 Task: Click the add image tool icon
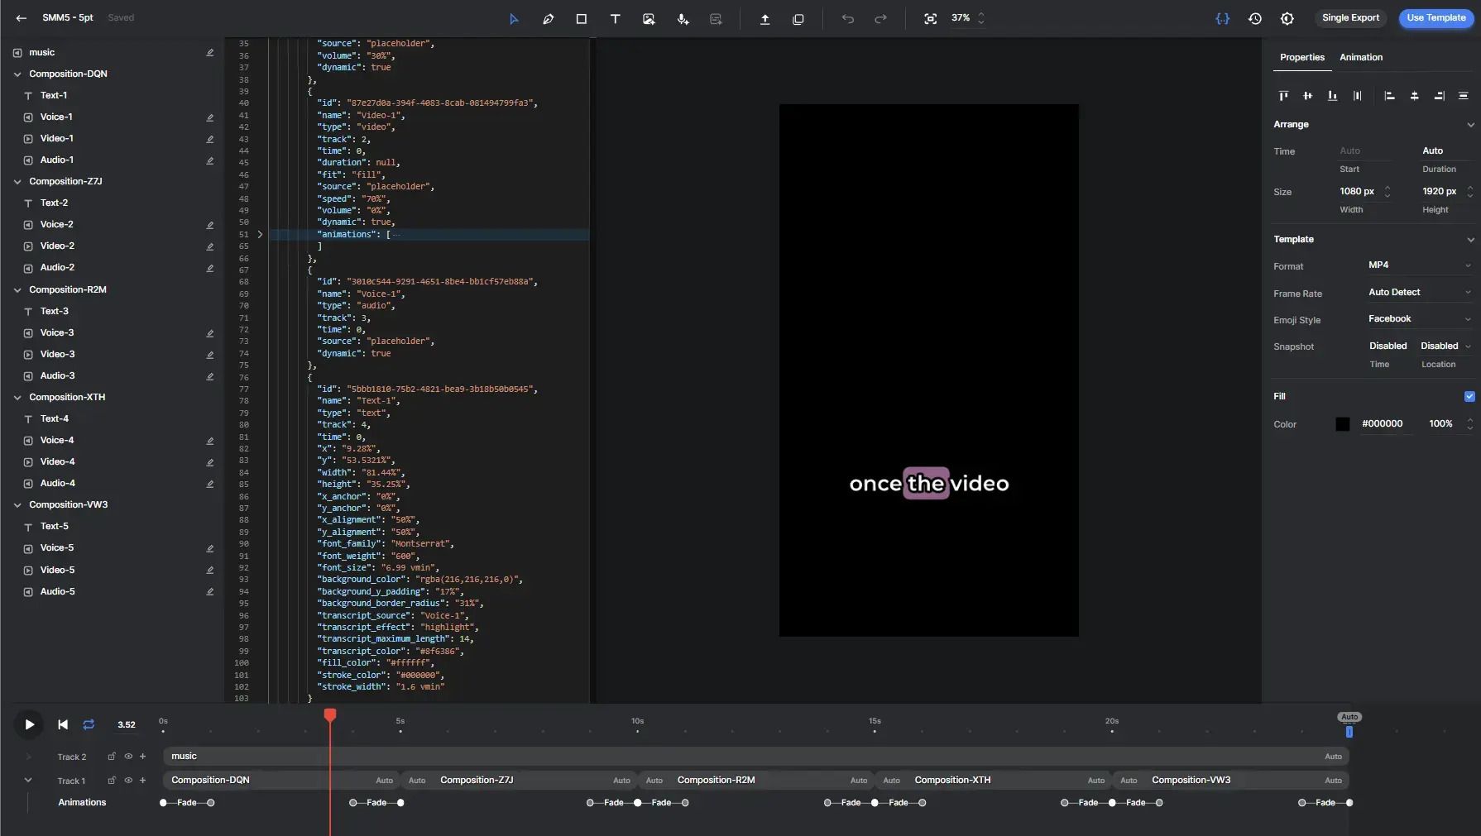pos(649,19)
